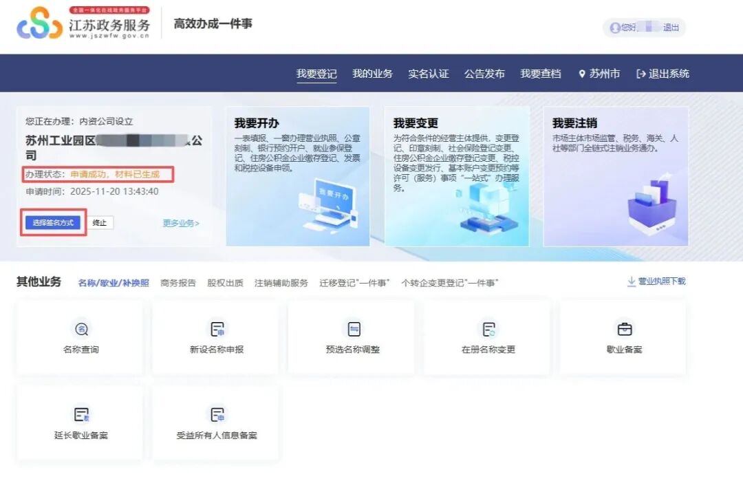Click the 预选名称调整 label
Image resolution: width=743 pixels, height=490 pixels.
353,350
